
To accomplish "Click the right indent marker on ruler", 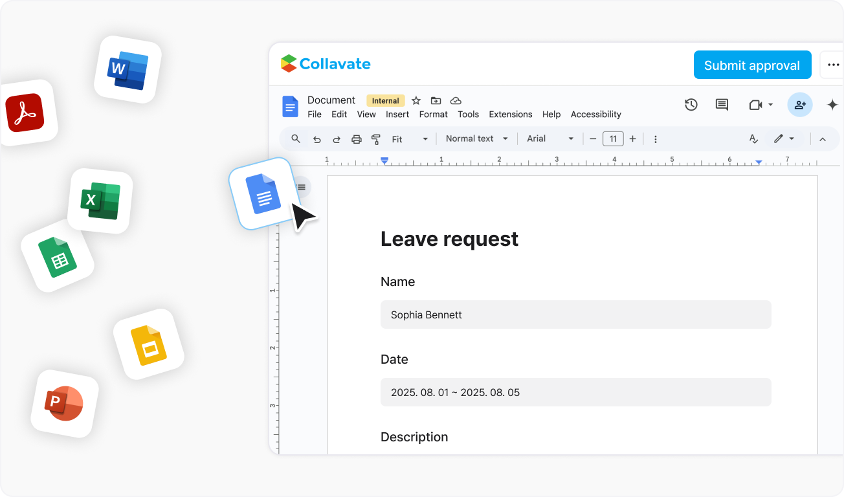I will click(x=759, y=162).
